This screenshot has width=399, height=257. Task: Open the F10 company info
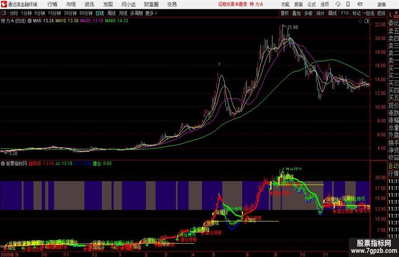(345, 13)
